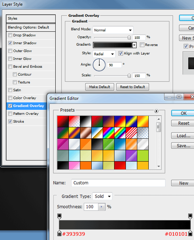Enable the Drop Shadow checkbox

10,35
